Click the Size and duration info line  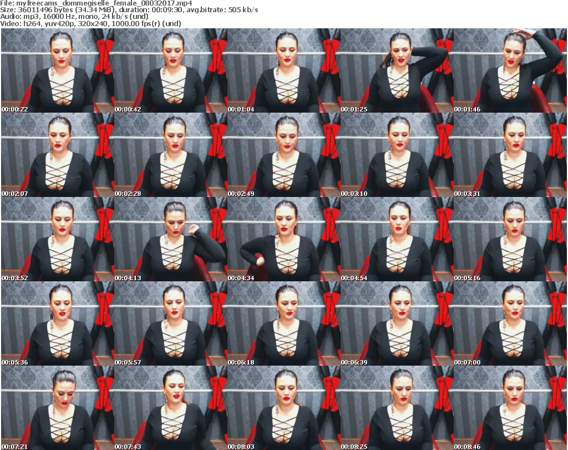click(129, 10)
